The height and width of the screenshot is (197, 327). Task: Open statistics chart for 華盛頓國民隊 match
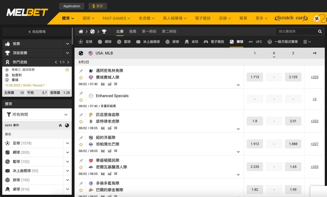click(x=103, y=174)
